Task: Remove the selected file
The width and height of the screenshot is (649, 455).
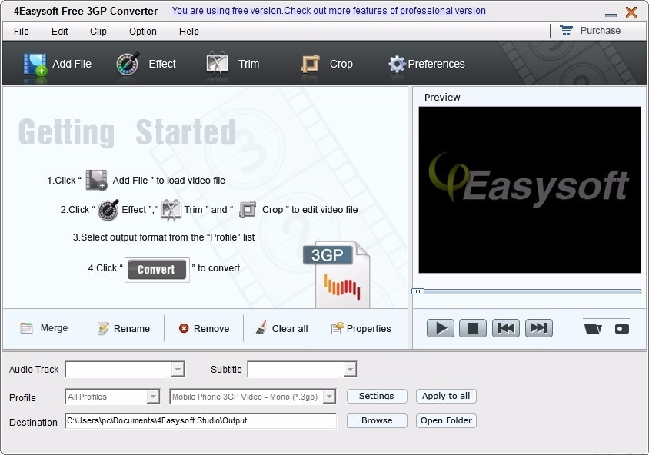Action: pyautogui.click(x=204, y=328)
